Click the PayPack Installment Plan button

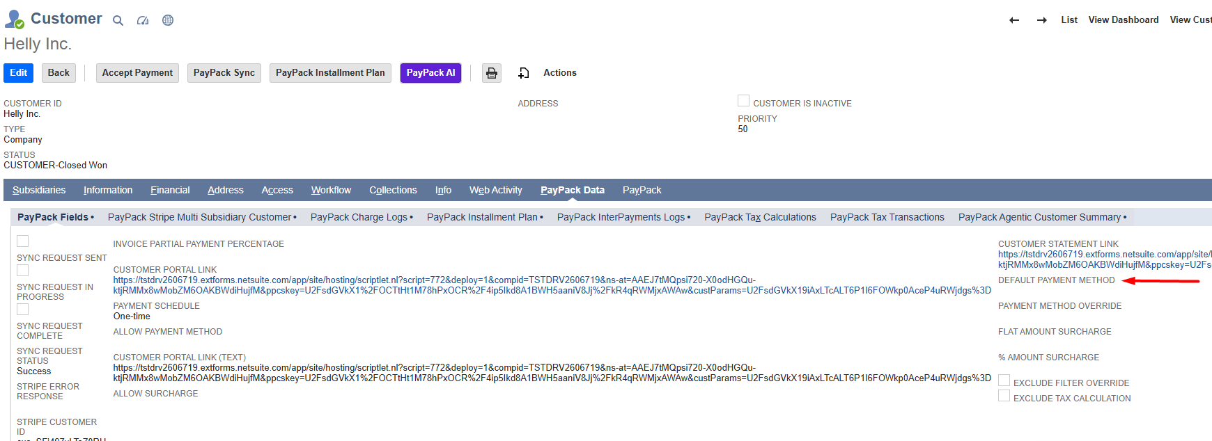330,73
